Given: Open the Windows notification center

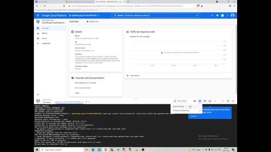Looking at the screenshot, I should (233, 149).
